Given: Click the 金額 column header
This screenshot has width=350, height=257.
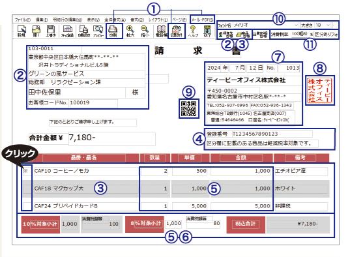Looking at the screenshot, I should [x=241, y=158].
